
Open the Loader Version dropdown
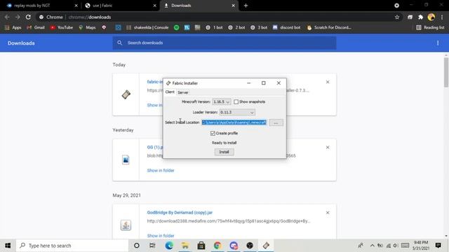pos(237,112)
